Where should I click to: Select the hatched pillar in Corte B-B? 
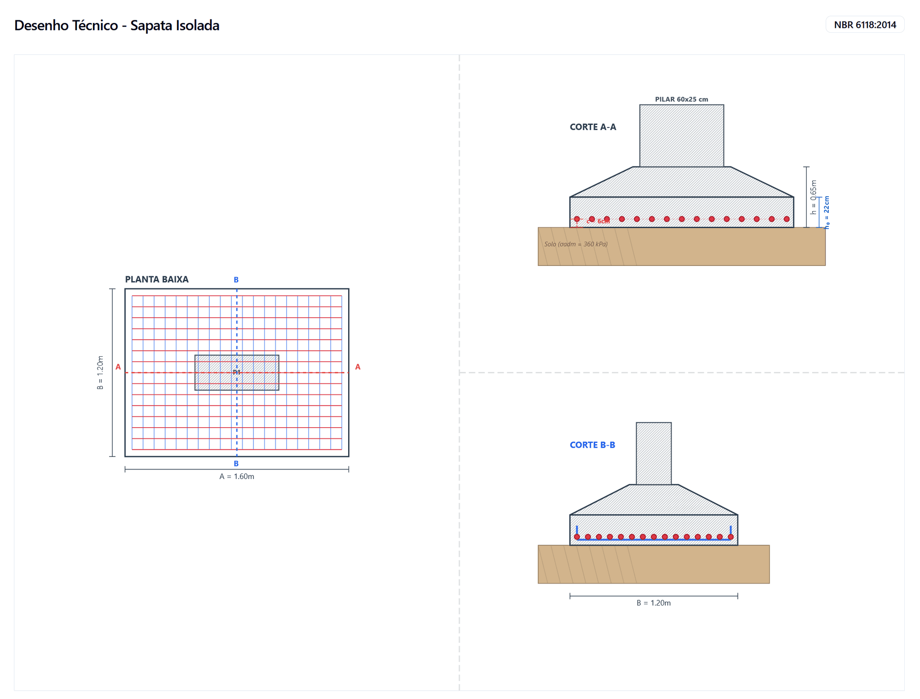(x=653, y=453)
